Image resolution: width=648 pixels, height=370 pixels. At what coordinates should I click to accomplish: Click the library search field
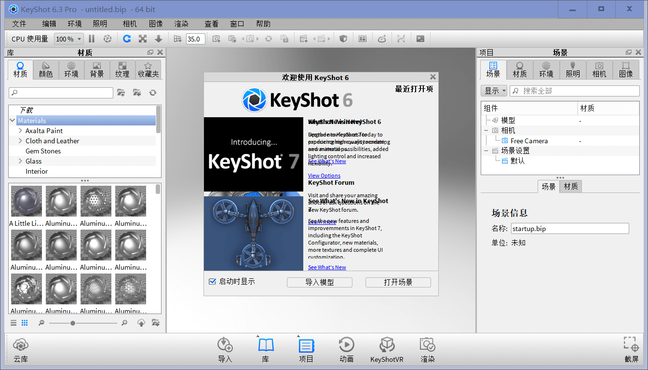61,93
